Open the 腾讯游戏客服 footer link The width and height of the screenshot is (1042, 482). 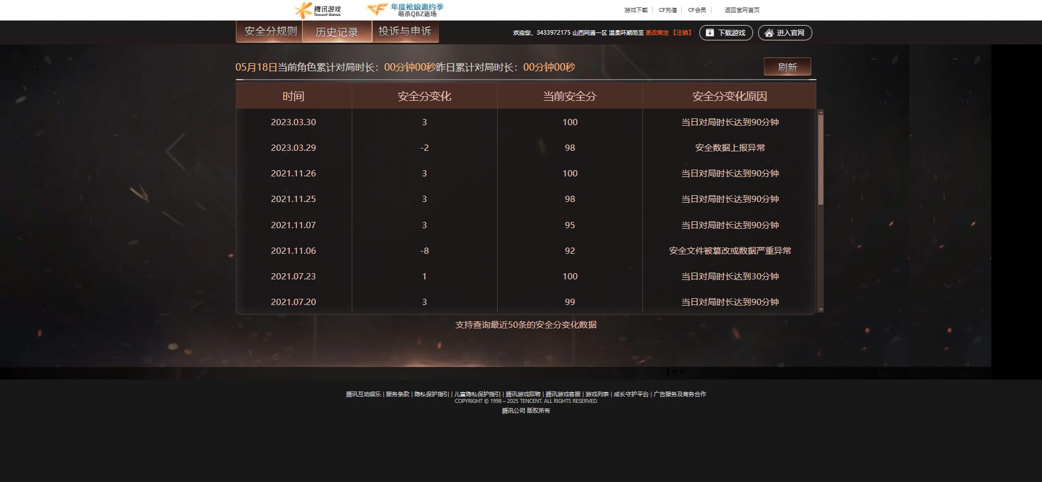(563, 394)
